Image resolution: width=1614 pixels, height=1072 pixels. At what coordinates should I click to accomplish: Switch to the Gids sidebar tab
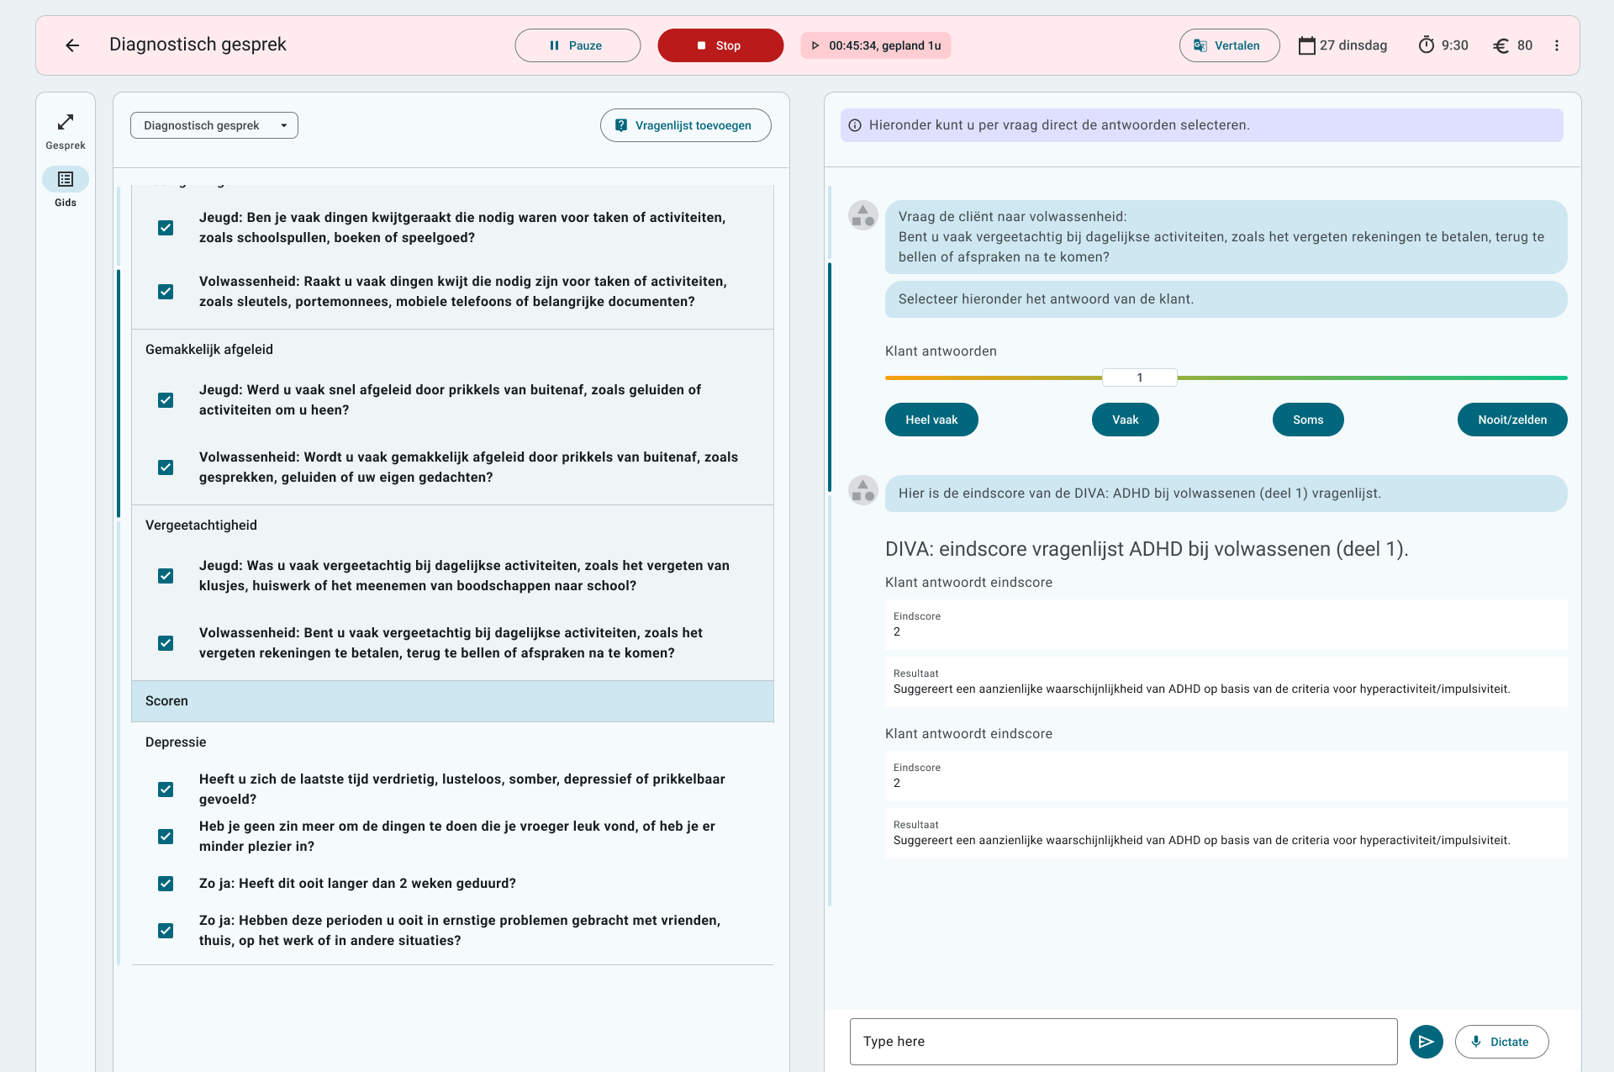point(66,187)
